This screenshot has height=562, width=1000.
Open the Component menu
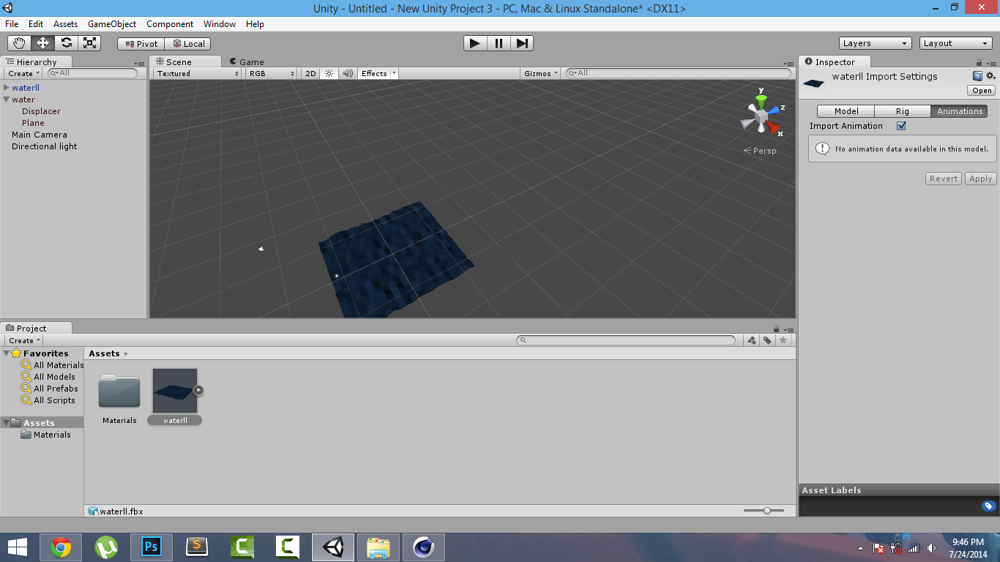coord(170,24)
